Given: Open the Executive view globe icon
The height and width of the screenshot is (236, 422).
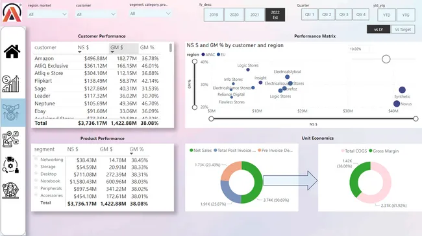Looking at the screenshot, I should click(x=11, y=190).
